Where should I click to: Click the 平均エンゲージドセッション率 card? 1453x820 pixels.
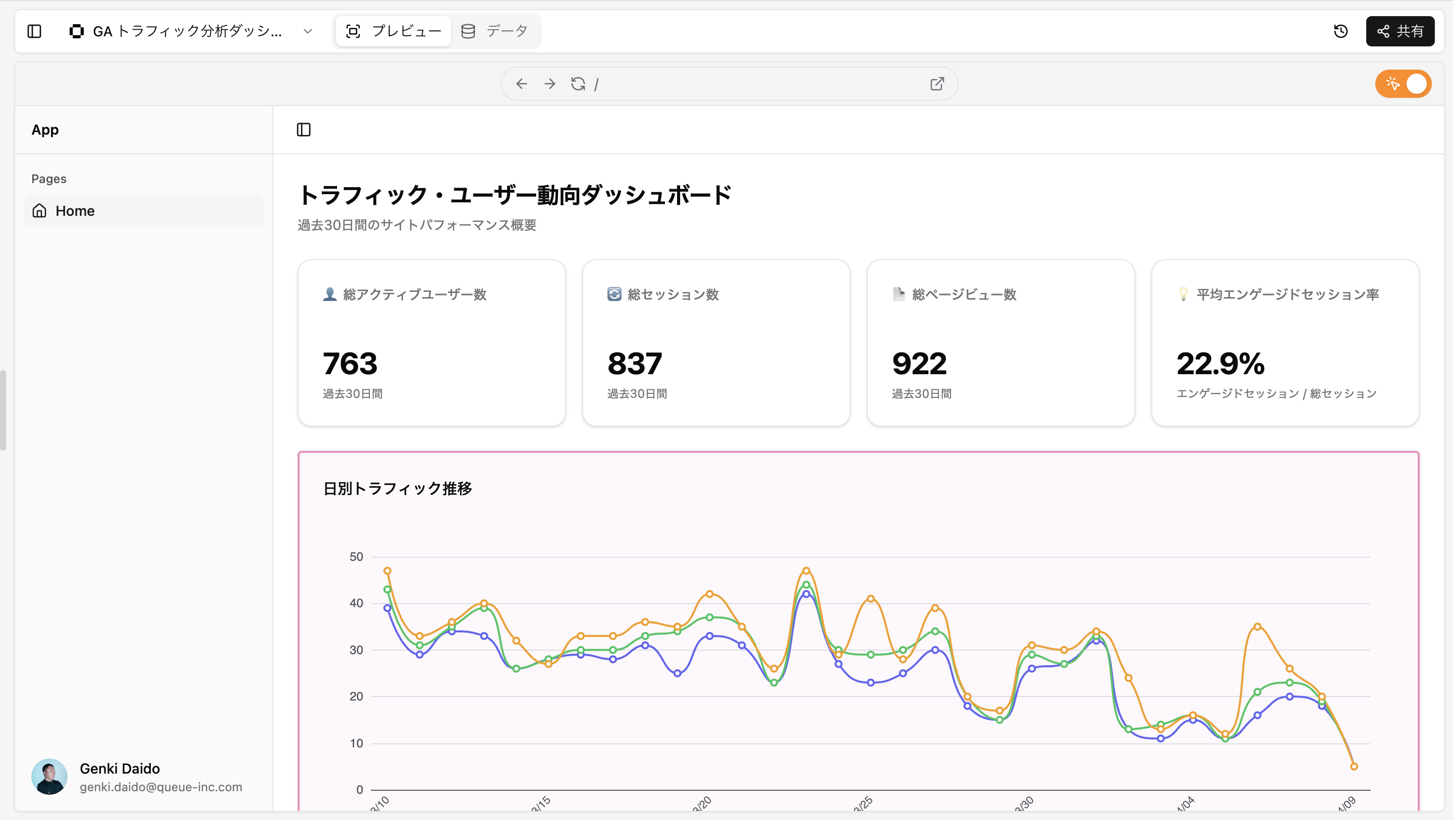click(x=1285, y=342)
